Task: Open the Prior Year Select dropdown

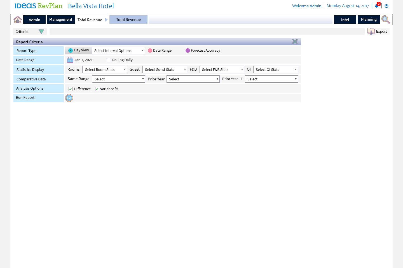Action: (193, 79)
